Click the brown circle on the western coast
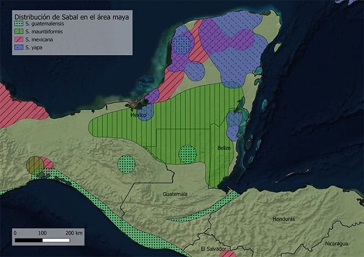Viewport: 364px width, 257px height. click(x=34, y=165)
